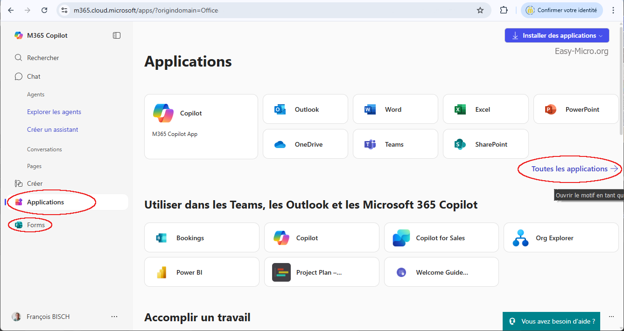The height and width of the screenshot is (331, 624).
Task: Click the Explorer les agents link
Action: pyautogui.click(x=54, y=112)
